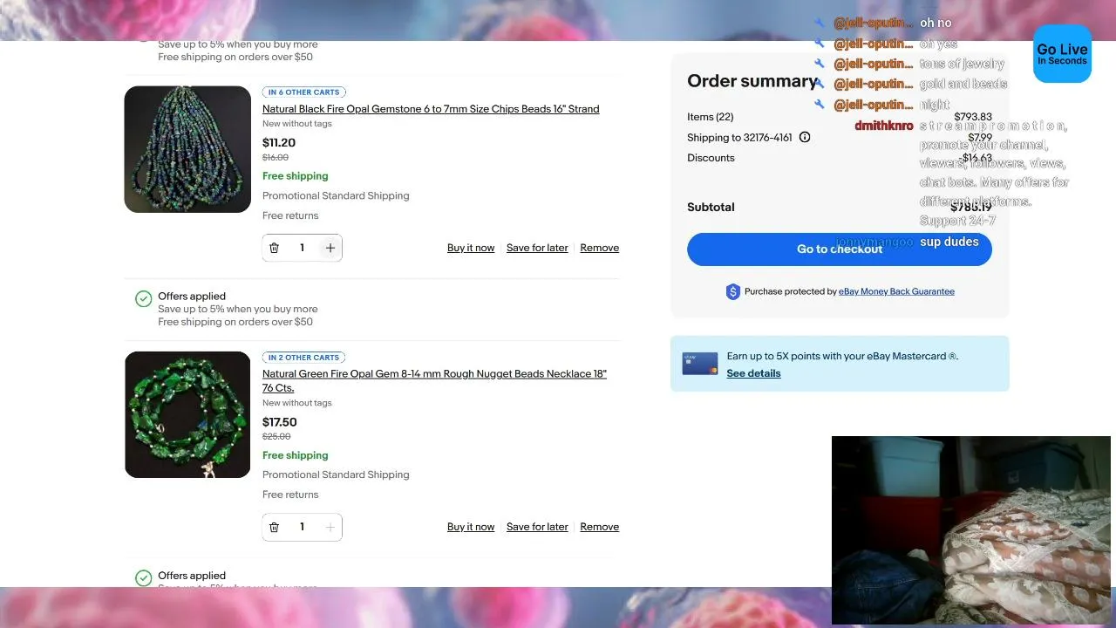1116x628 pixels.
Task: Remove Black Fire Opal beads from cart
Action: click(x=600, y=248)
